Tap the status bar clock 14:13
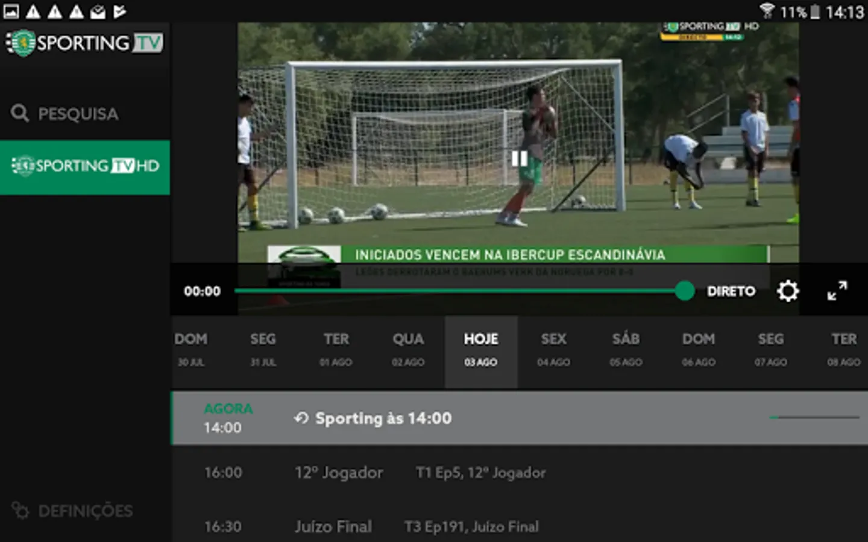Viewport: 868px width, 542px height. (844, 11)
